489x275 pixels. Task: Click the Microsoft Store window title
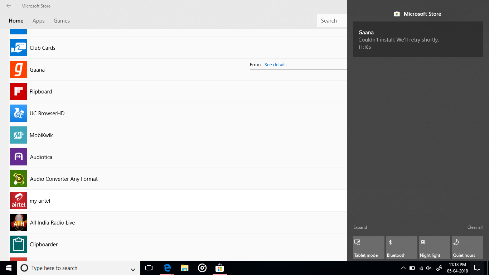[36, 6]
